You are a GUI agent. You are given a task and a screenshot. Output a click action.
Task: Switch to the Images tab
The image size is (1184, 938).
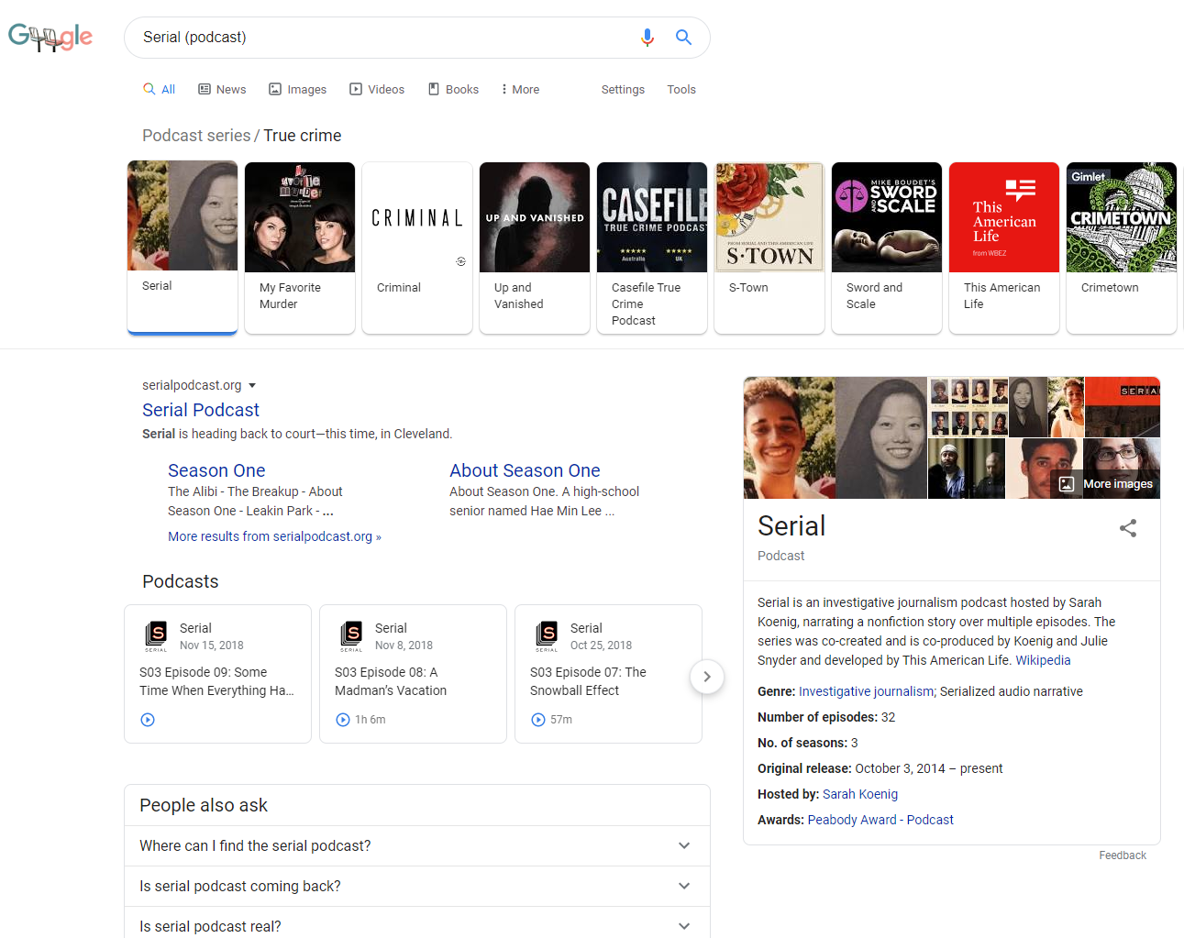297,90
